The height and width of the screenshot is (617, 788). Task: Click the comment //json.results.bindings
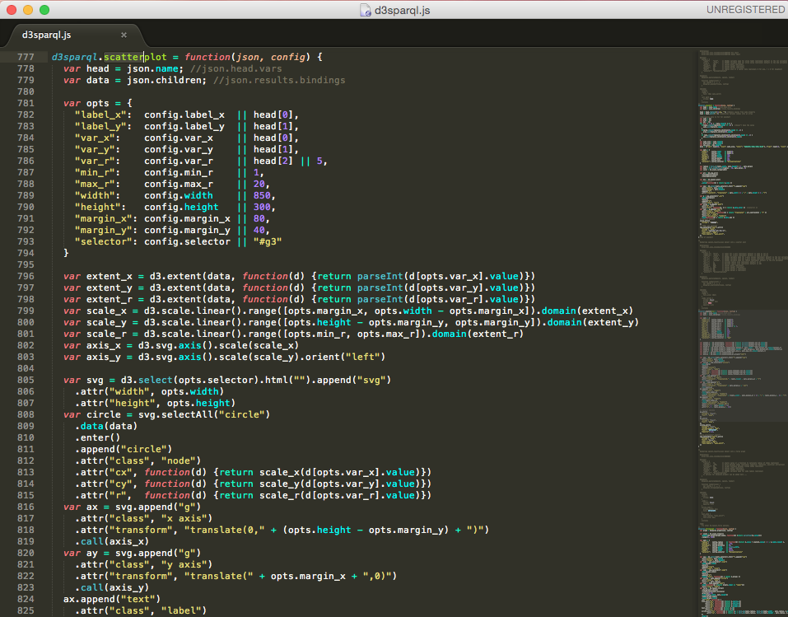click(279, 80)
